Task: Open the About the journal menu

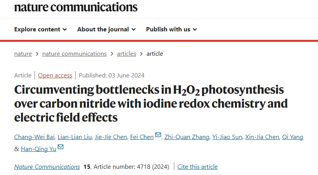Action: click(107, 29)
